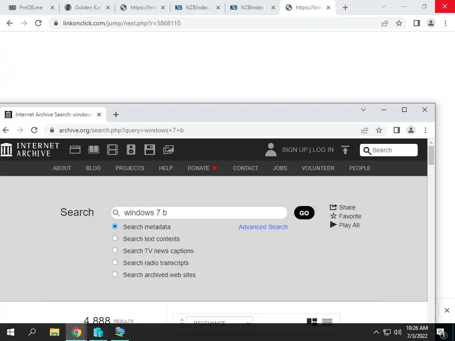Expand tab search chevron in linkonclick window
455x341 pixels.
pos(383,6)
